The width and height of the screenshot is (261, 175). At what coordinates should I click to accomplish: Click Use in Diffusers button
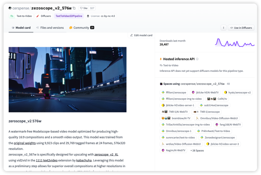(241, 28)
